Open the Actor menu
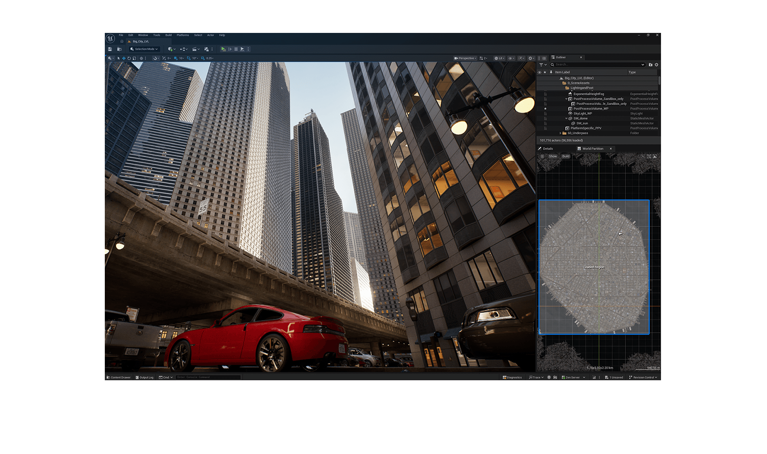Screen dimensions: 767x454 click(x=210, y=35)
